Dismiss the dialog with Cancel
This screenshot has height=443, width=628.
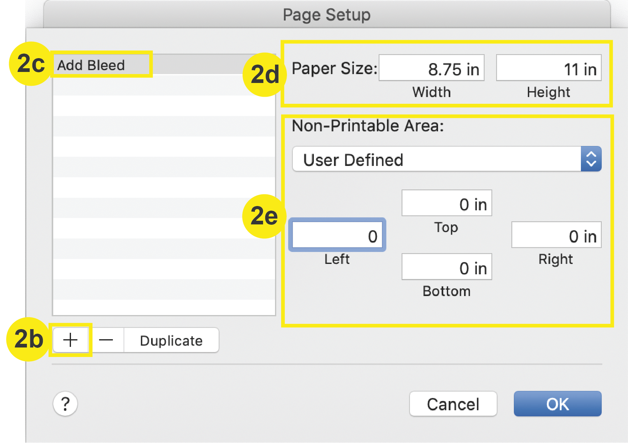tap(453, 404)
